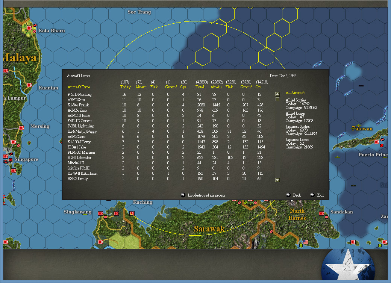This screenshot has height=283, width=391.
Task: Select Ki-84r Frank row
Action: 166,105
